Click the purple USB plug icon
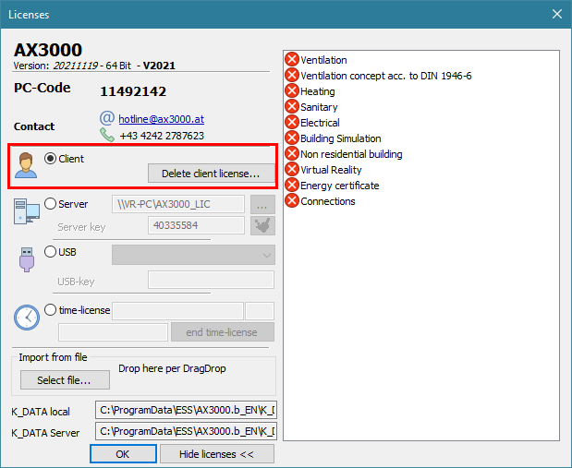The image size is (572, 468). pyautogui.click(x=27, y=259)
